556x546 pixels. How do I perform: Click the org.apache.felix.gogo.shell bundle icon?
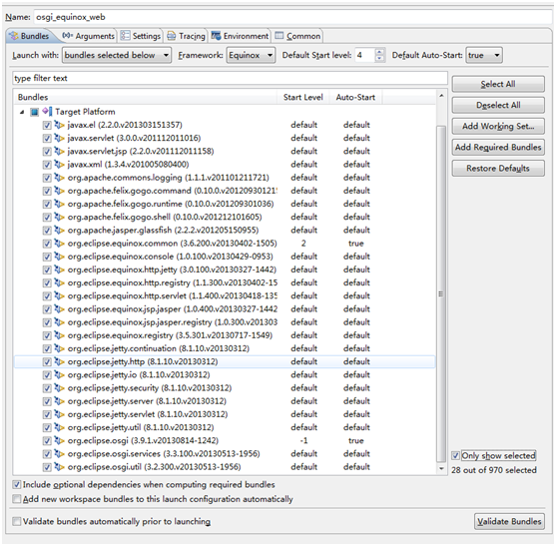click(x=59, y=217)
